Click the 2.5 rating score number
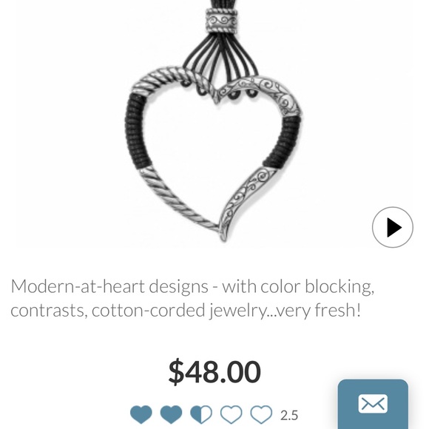Image resolution: width=429 pixels, height=429 pixels. [289, 416]
